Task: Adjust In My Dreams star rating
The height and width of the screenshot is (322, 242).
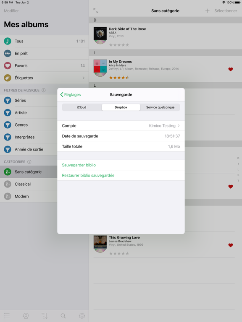Action: click(119, 78)
